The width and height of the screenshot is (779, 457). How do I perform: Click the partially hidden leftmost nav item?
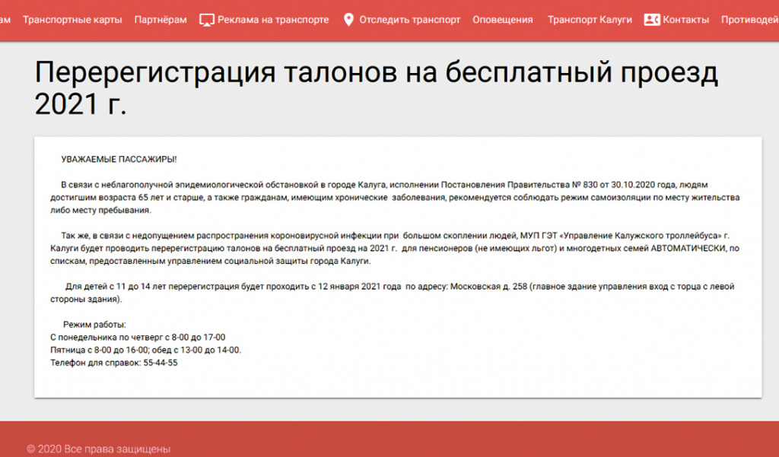point(5,20)
